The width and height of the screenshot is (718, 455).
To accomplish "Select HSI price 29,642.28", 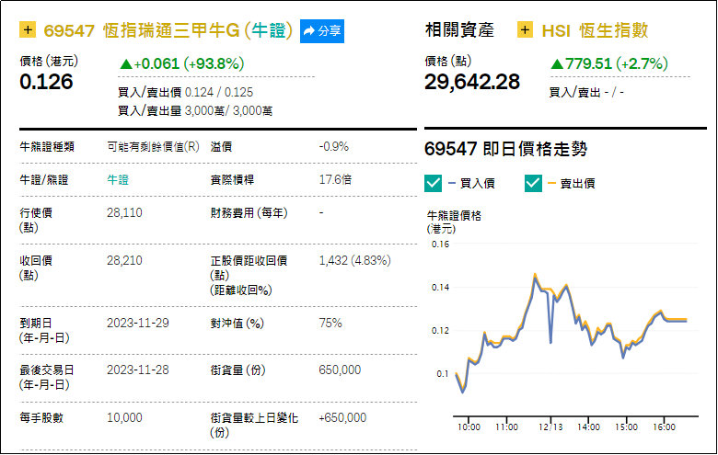I will pos(472,82).
